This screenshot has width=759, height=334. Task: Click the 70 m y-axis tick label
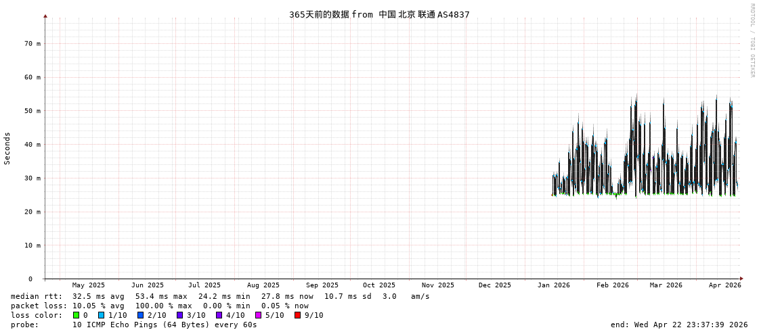point(32,43)
